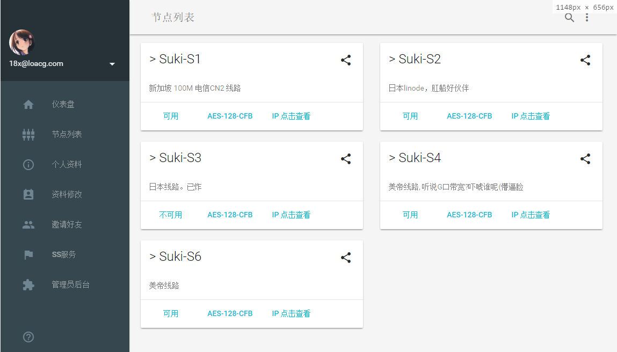This screenshot has height=352, width=617.
Task: Share the Suki-S1 node
Action: (x=346, y=60)
